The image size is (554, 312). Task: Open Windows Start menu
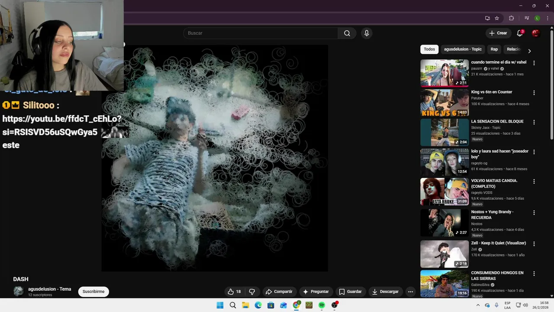point(220,305)
